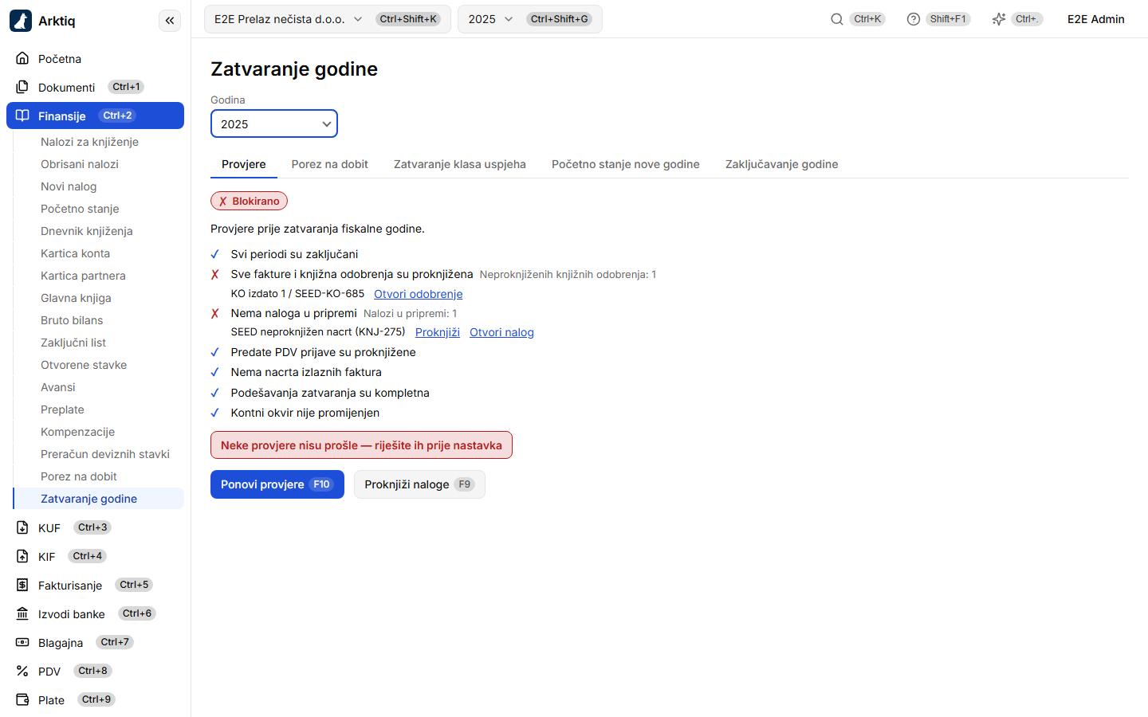Click Proknjiži naloge button
This screenshot has height=717, width=1148.
[419, 484]
